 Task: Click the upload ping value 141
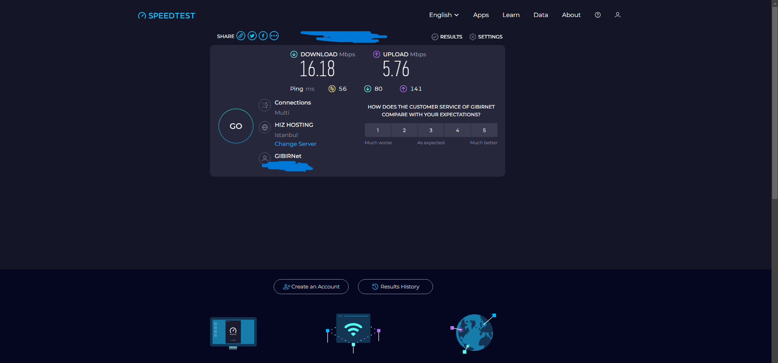point(416,89)
